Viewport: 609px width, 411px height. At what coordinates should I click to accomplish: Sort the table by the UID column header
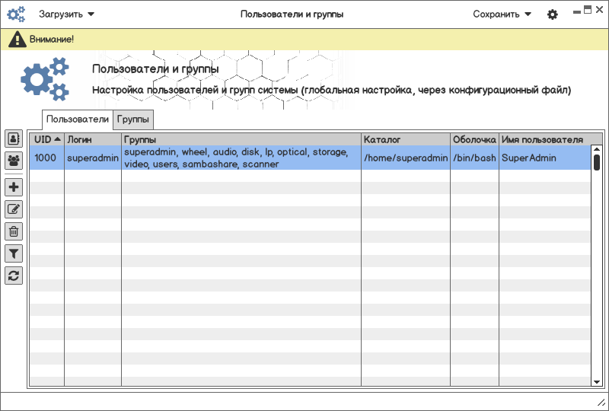pos(47,140)
